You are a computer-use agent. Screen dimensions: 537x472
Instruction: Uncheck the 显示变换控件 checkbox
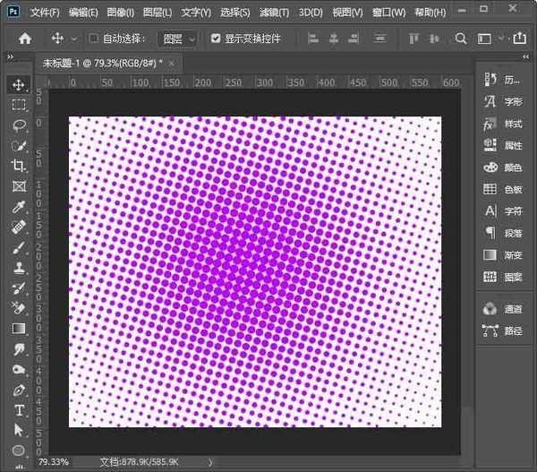click(x=216, y=39)
